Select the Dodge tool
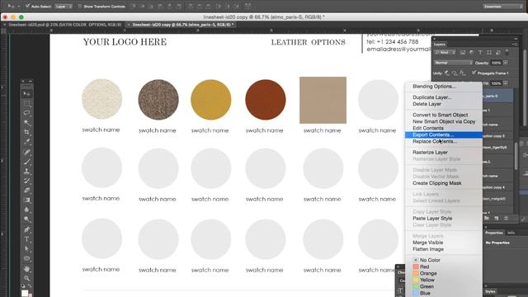This screenshot has height=297, width=528. tap(27, 219)
